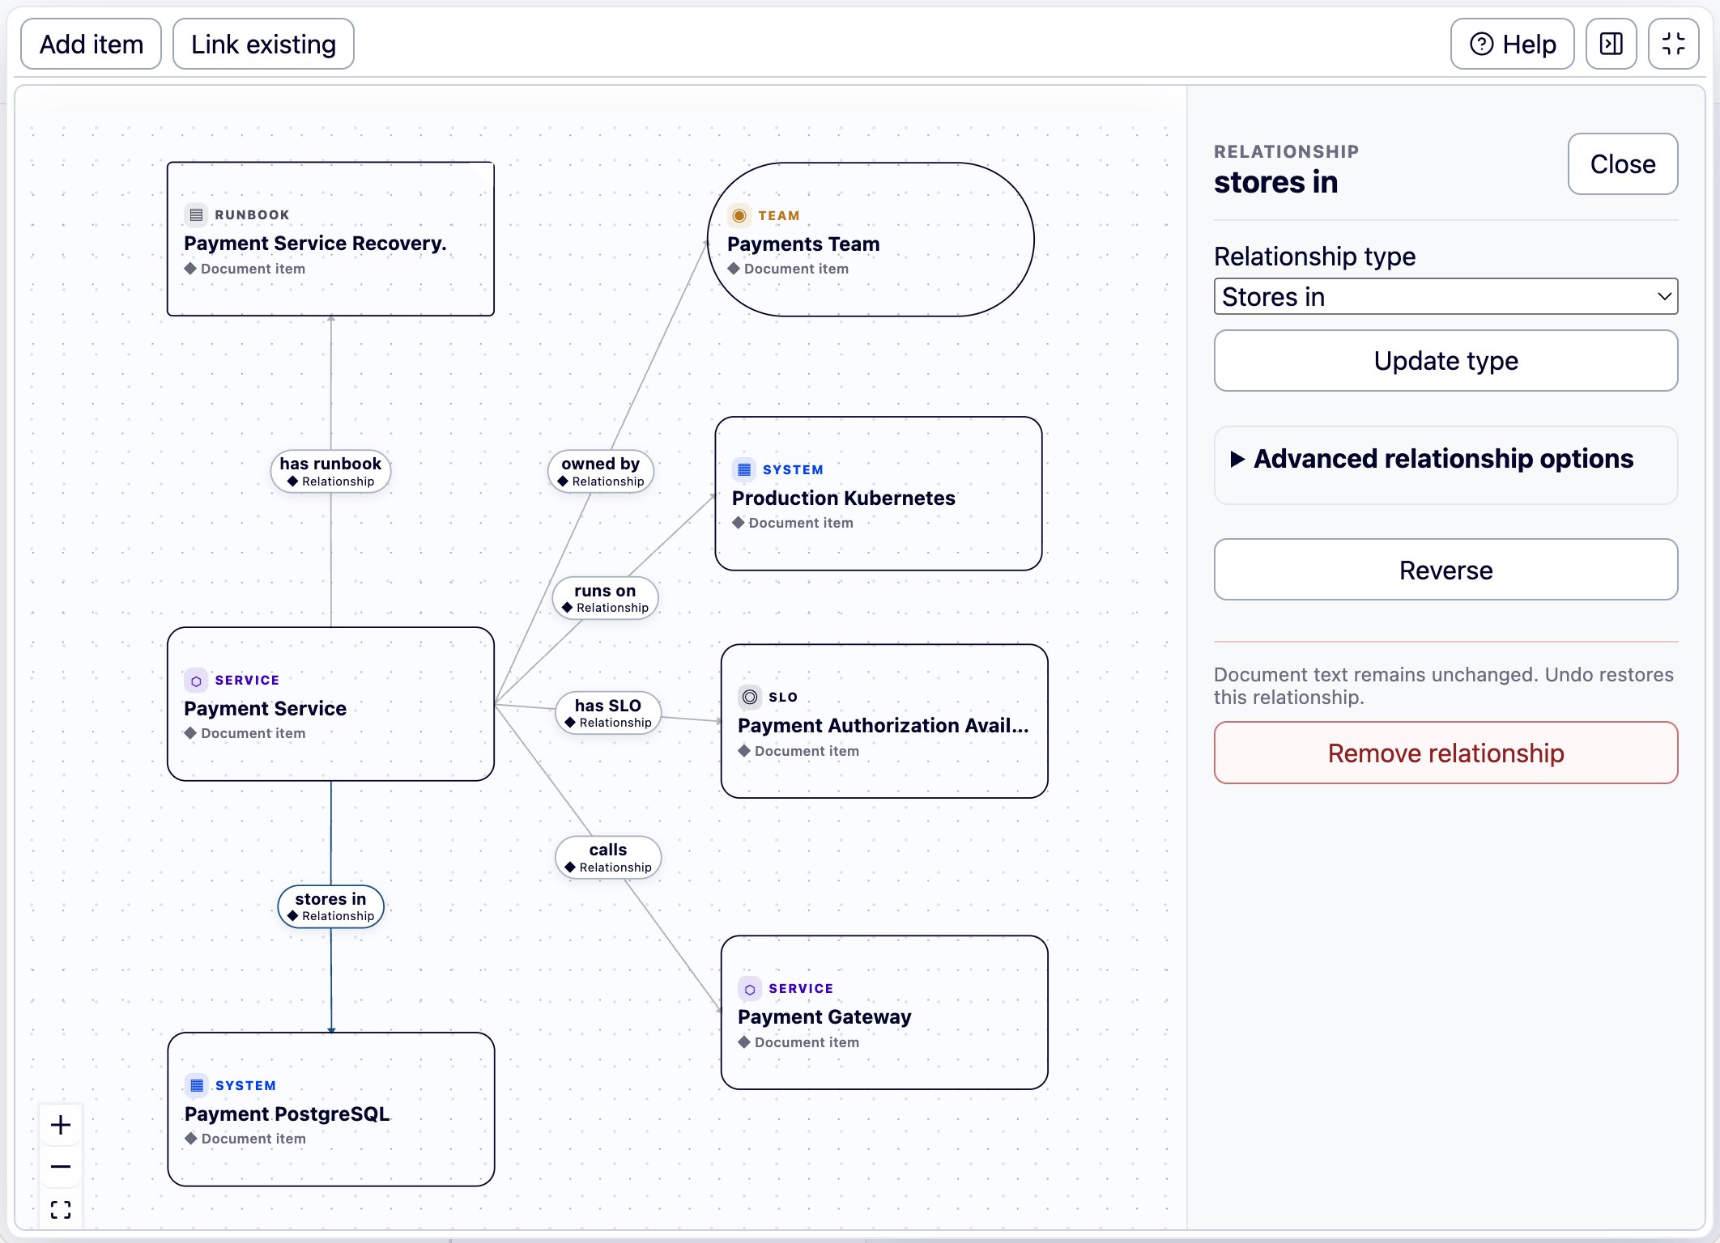The image size is (1720, 1243).
Task: Click the Add item button
Action: coord(91,45)
